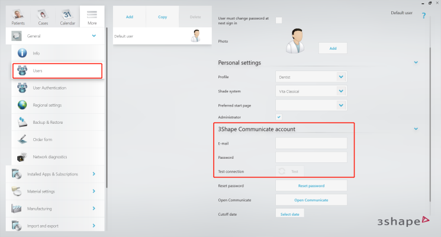
Task: Click Select date for Cutoff date
Action: pos(289,213)
